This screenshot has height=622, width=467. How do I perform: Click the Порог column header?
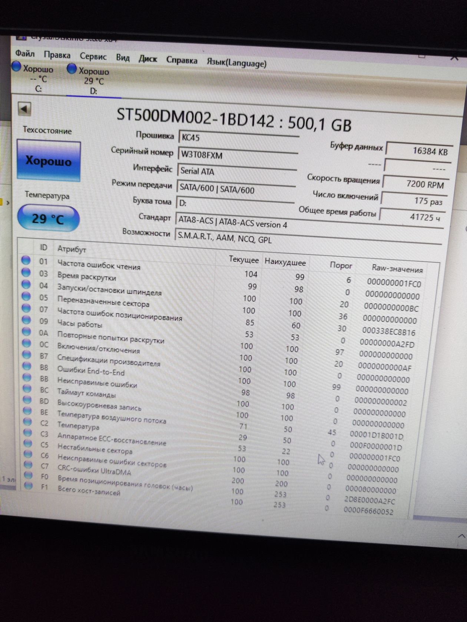pos(341,265)
